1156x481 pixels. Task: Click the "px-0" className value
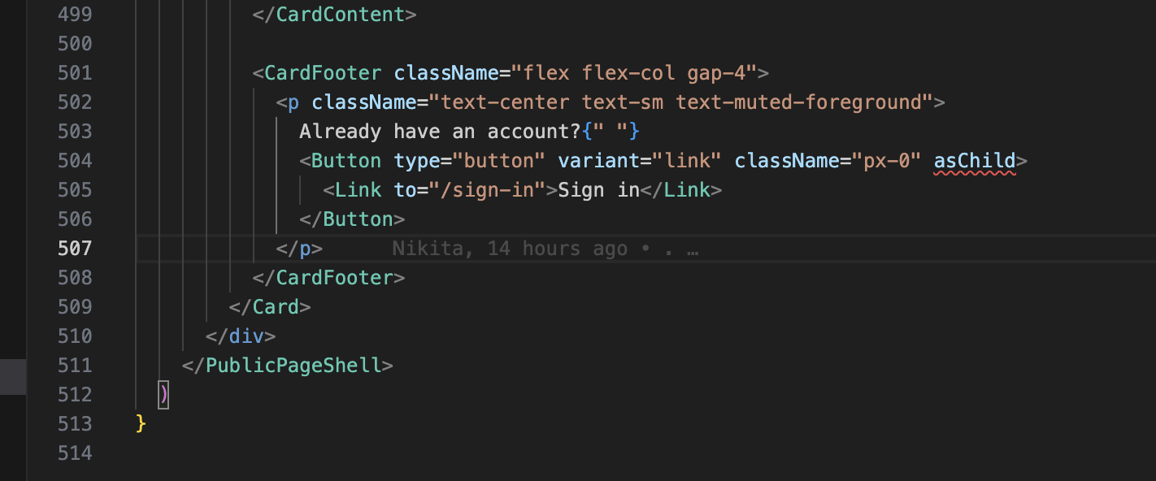[x=886, y=161]
